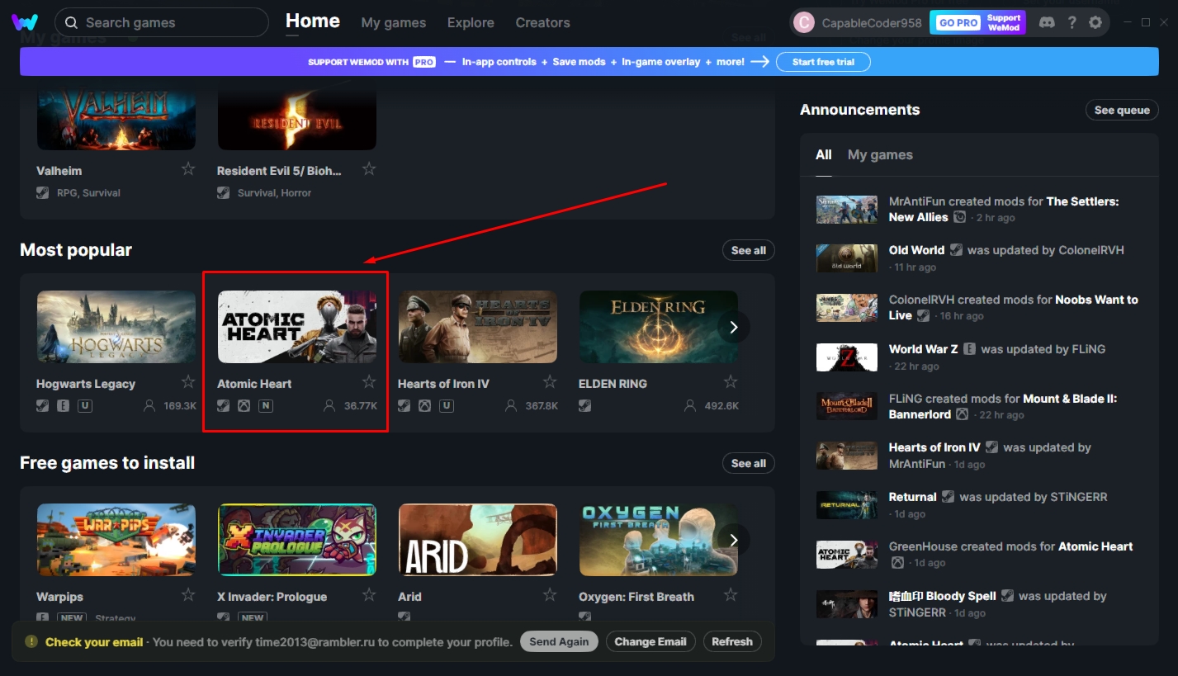Favorite Hogwarts Legacy with its star

tap(188, 381)
